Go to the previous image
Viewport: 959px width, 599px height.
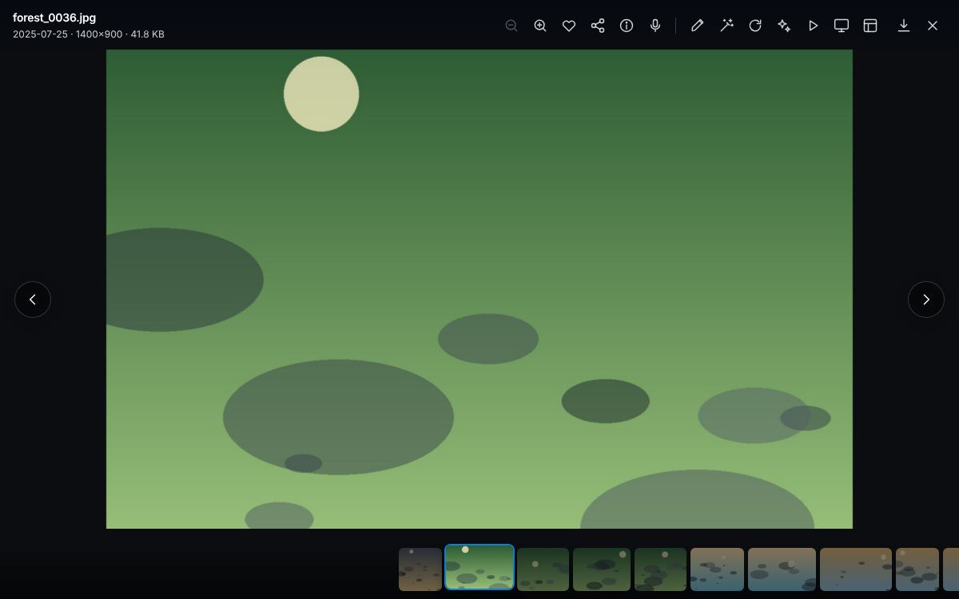pos(33,299)
